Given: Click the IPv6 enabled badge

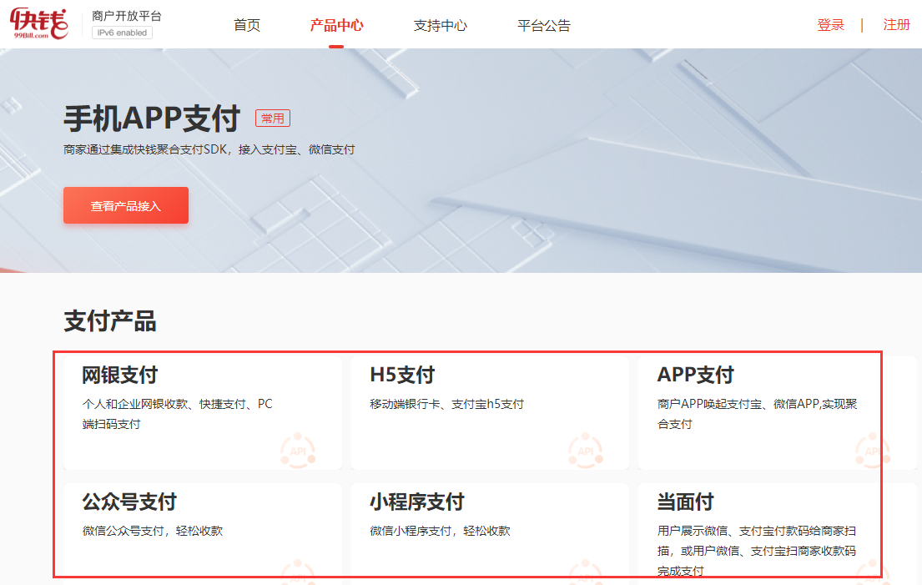Looking at the screenshot, I should (123, 33).
